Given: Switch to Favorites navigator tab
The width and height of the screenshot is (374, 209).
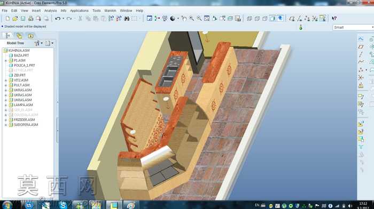Looking at the screenshot, I should (x=30, y=36).
